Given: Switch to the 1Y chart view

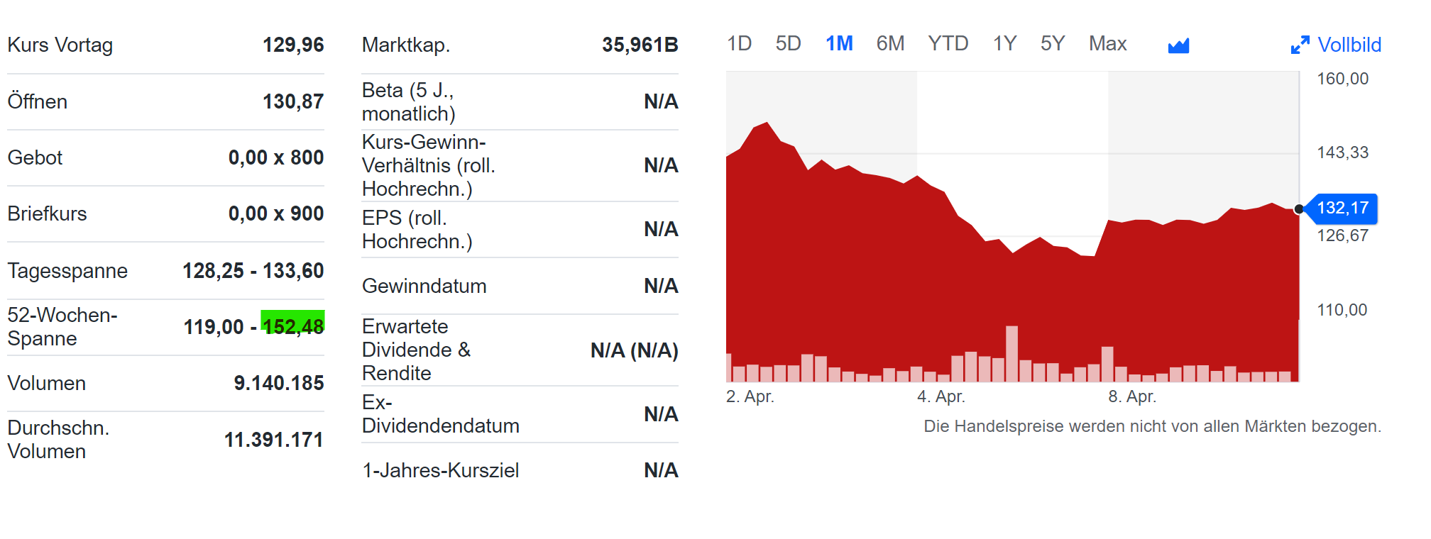Looking at the screenshot, I should [x=1004, y=43].
